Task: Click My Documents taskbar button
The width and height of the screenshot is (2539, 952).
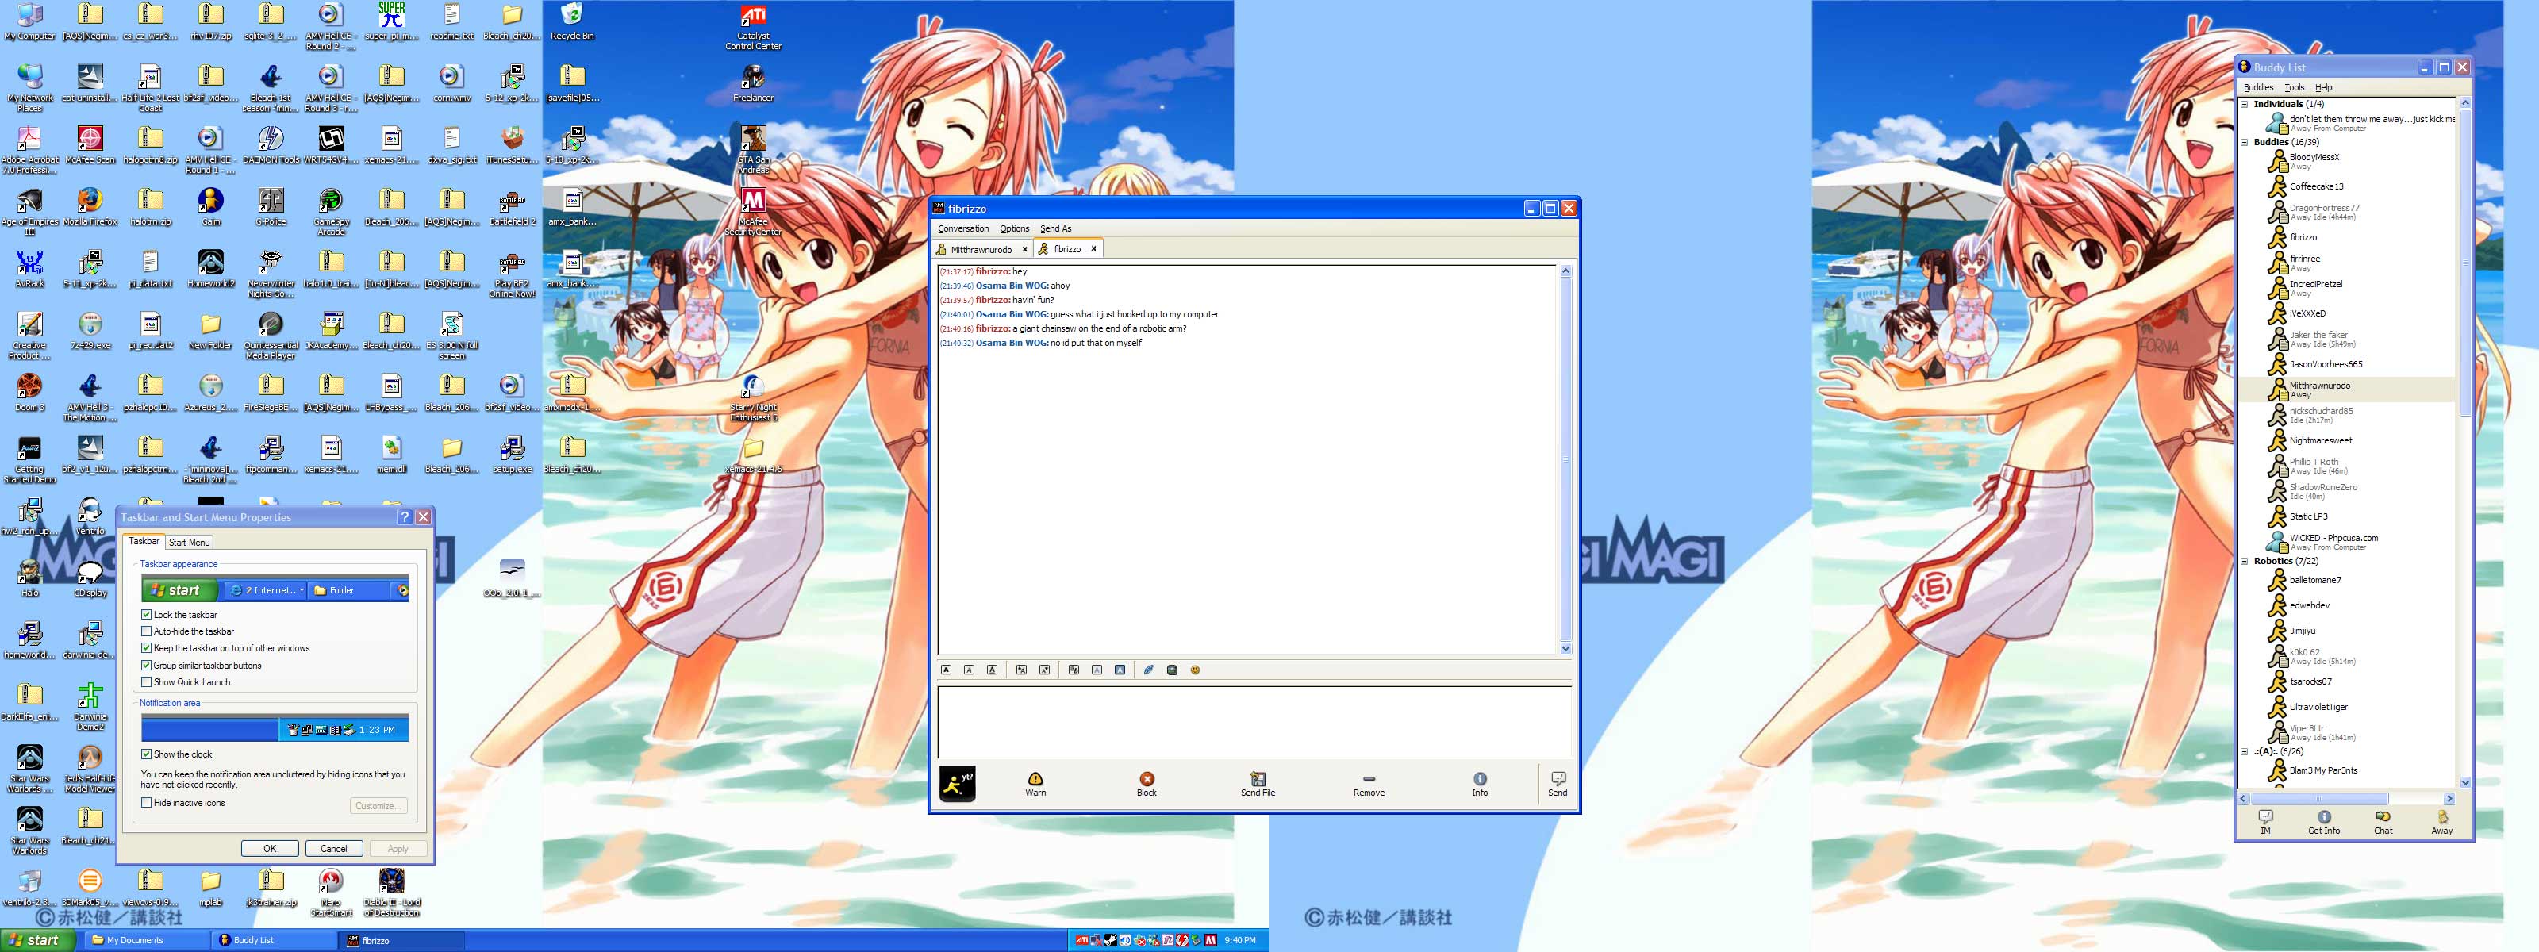Action: coord(146,940)
